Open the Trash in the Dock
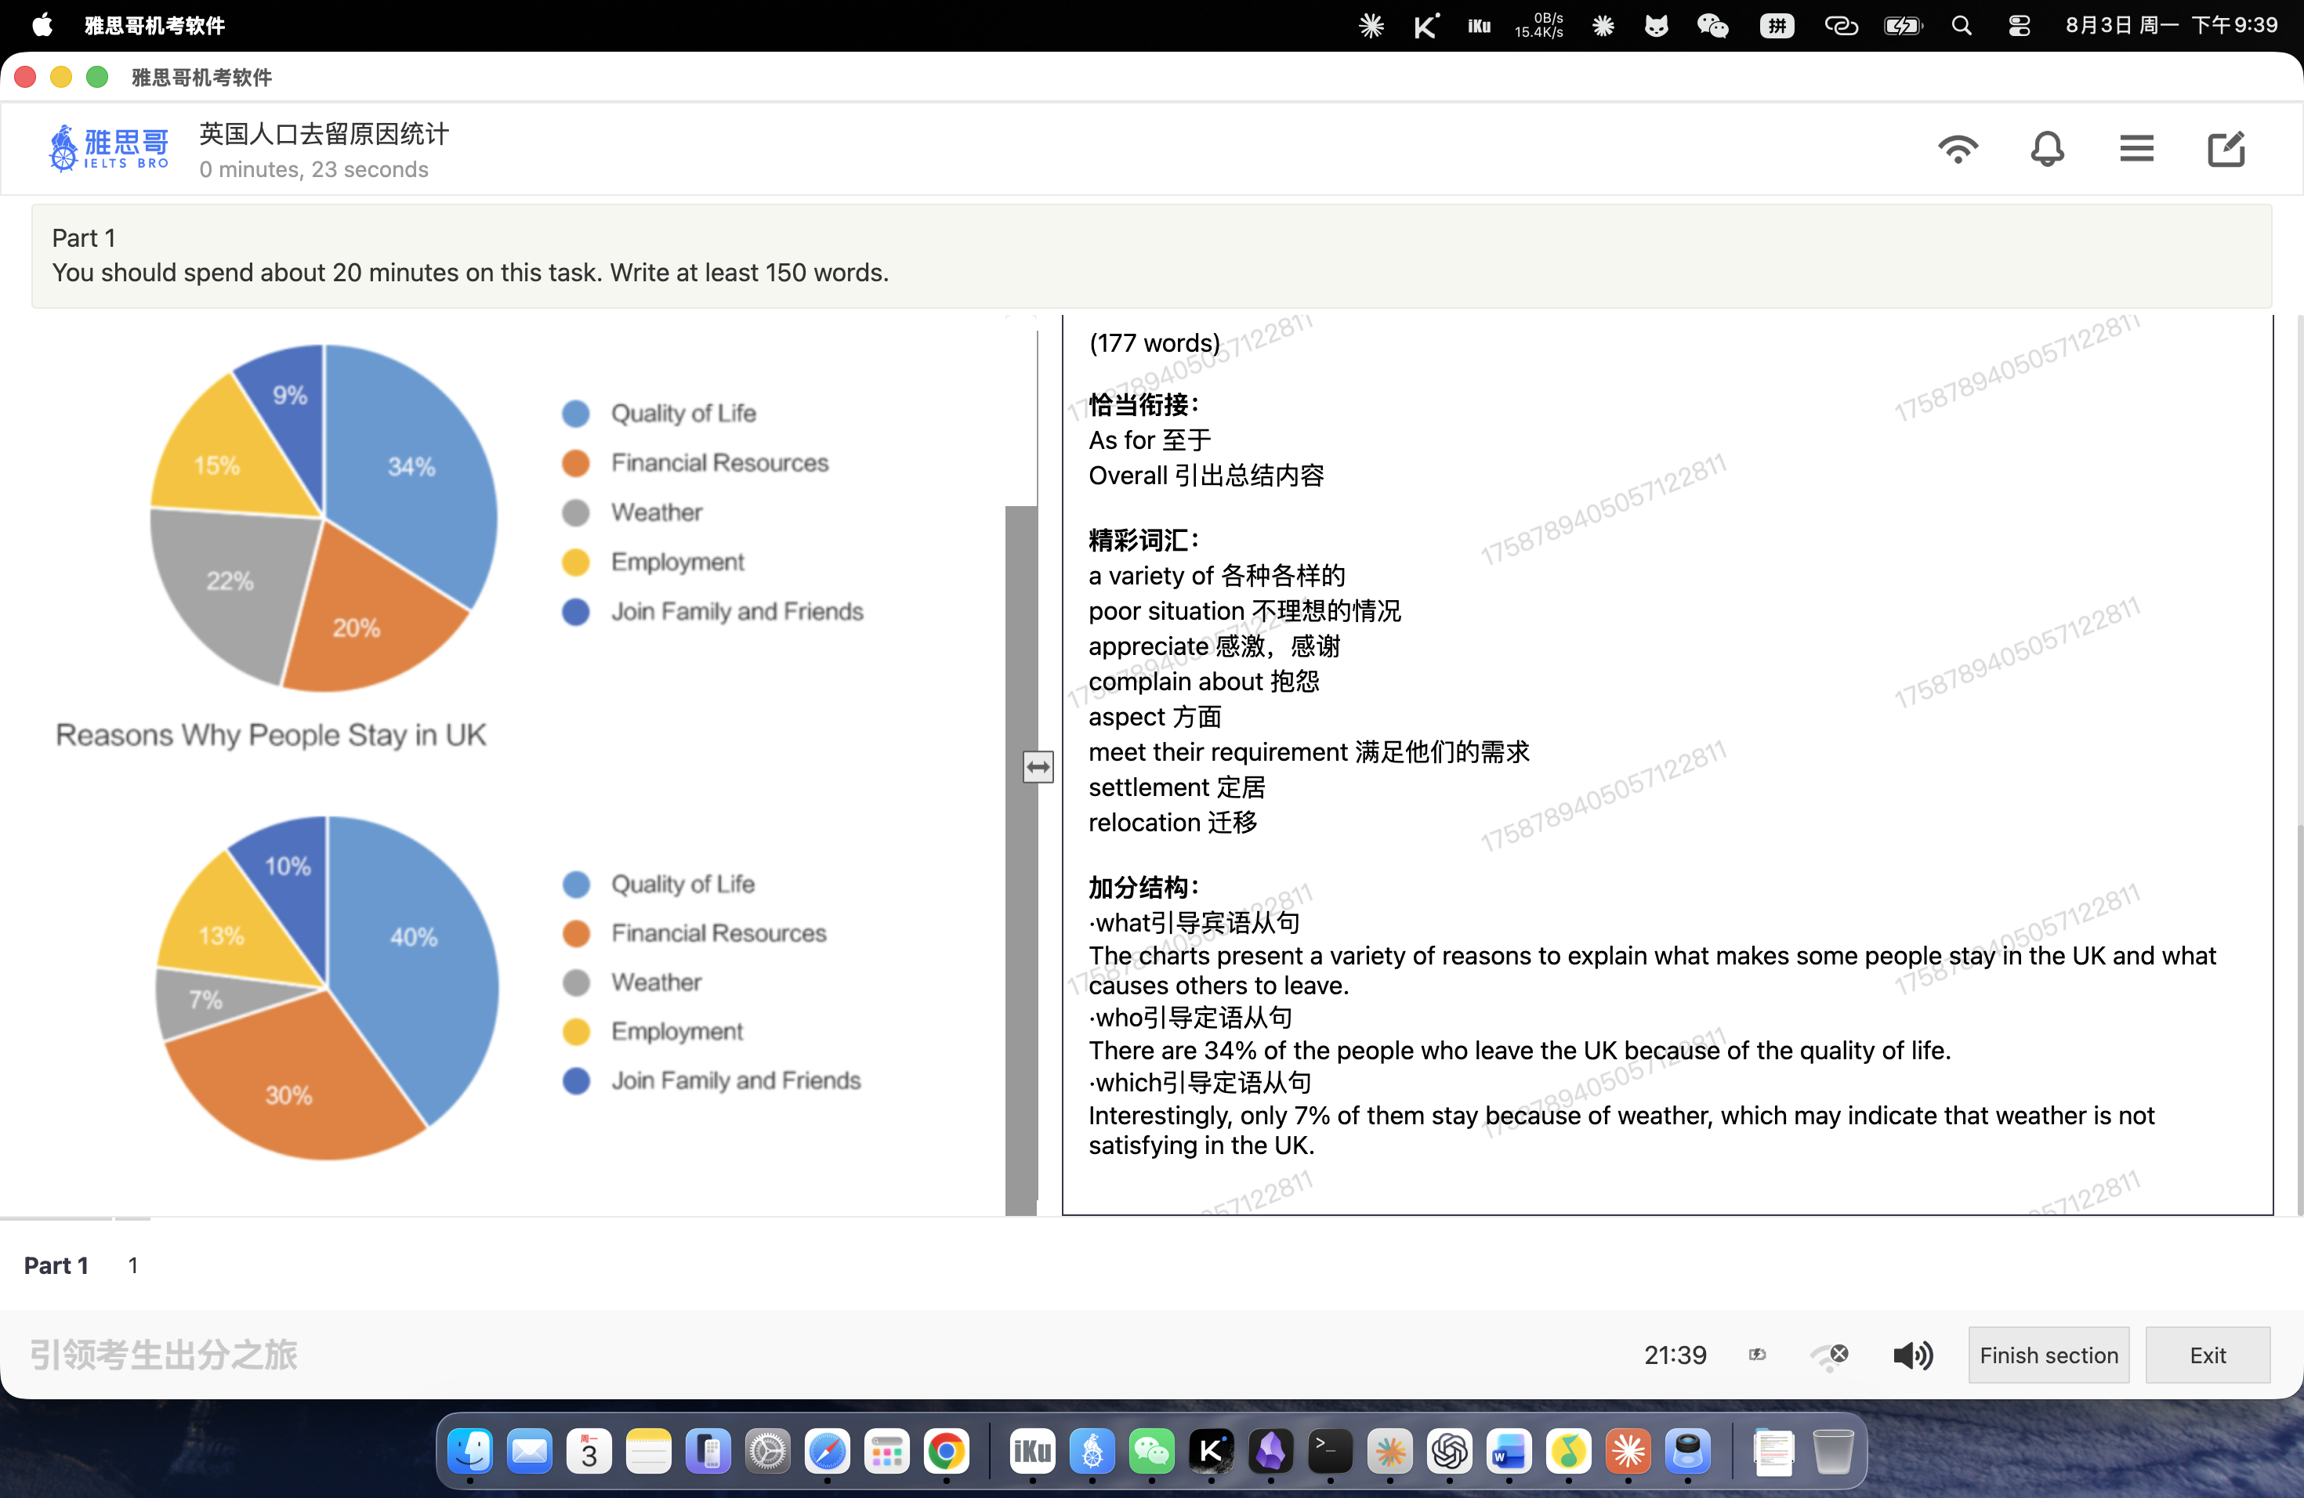 1832,1452
